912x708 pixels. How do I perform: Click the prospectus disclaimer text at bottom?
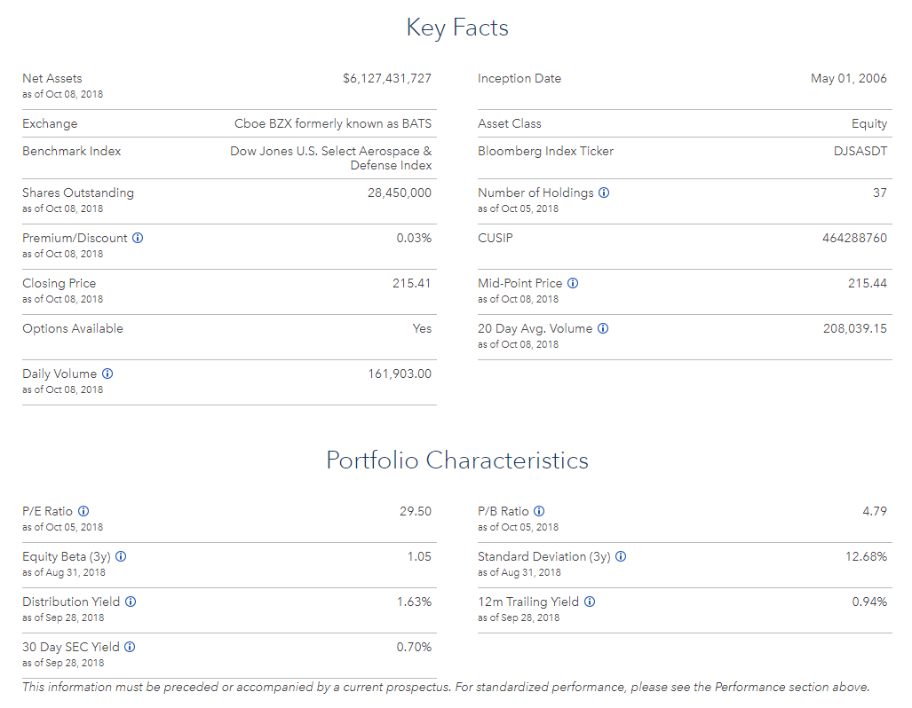[x=446, y=687]
